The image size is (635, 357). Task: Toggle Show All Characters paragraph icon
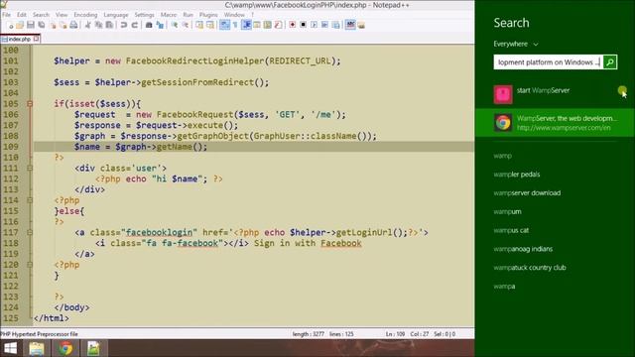(235, 25)
